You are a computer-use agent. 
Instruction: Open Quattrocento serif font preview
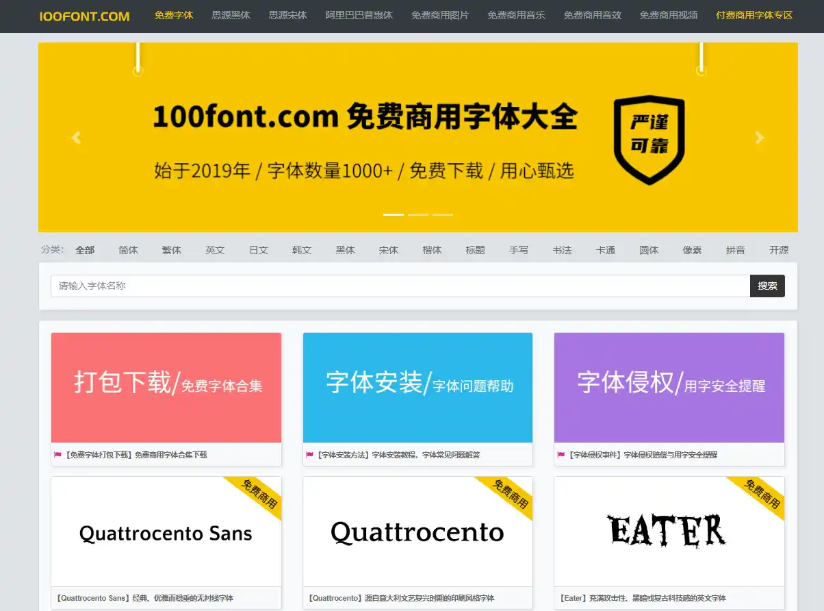pos(417,532)
